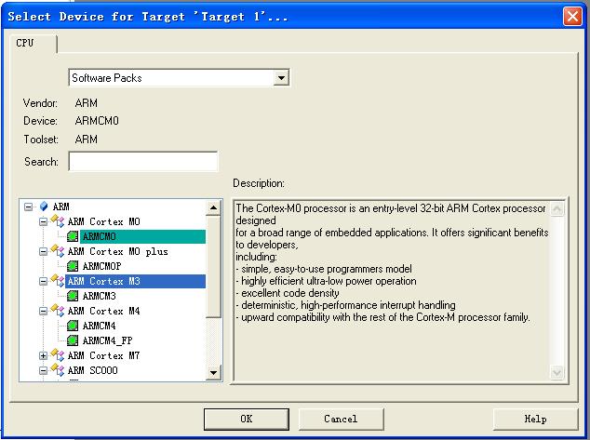This screenshot has width=590, height=440.
Task: Expand the ARM Cortex M7 node
Action: tap(43, 355)
